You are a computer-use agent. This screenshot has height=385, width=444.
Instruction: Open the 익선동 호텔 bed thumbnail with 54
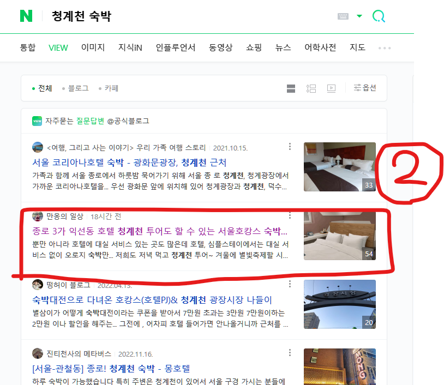tap(340, 236)
